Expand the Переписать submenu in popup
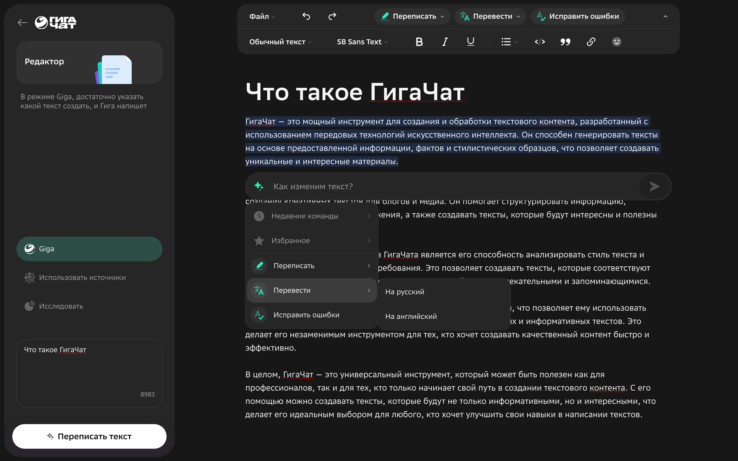Screen dimensions: 738x461 (x=312, y=266)
